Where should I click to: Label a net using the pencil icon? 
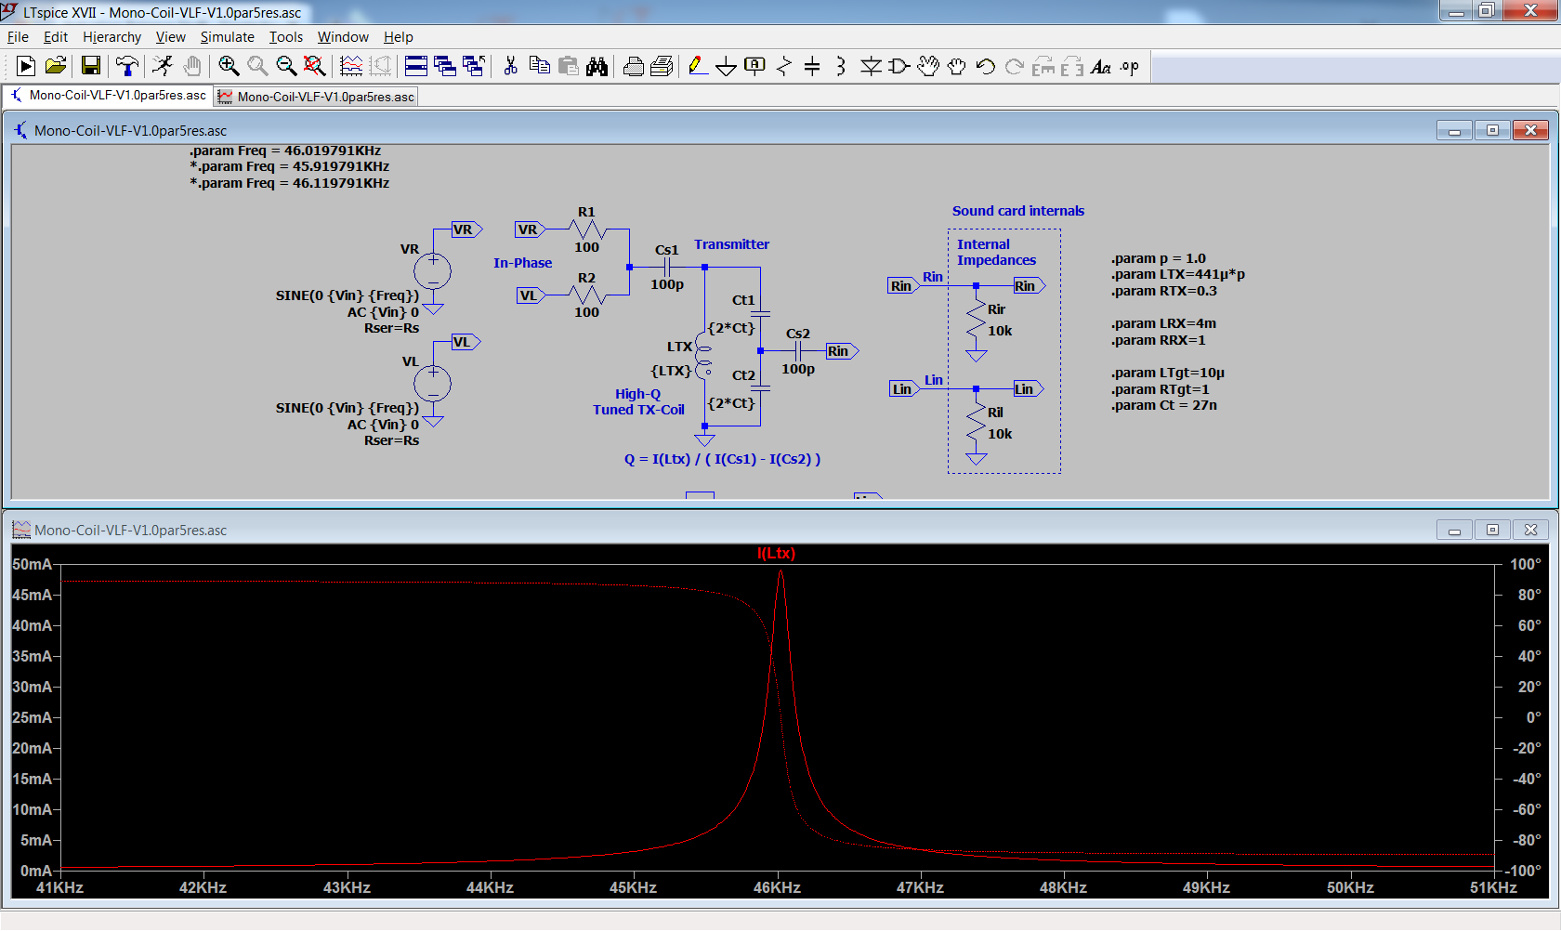click(x=698, y=66)
